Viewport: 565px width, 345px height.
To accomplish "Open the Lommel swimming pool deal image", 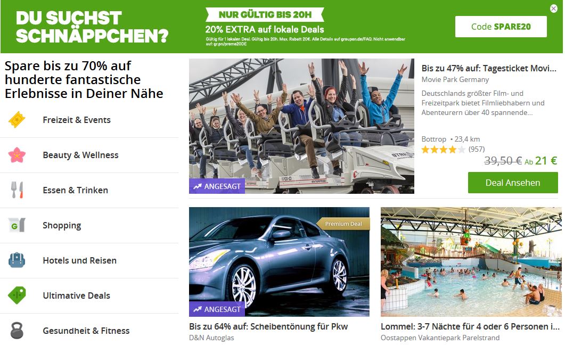I will click(x=471, y=262).
